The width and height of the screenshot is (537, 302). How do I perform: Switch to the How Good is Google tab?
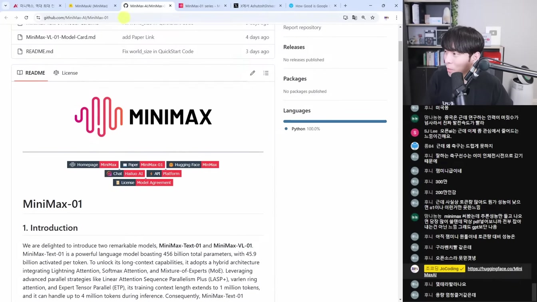312,6
